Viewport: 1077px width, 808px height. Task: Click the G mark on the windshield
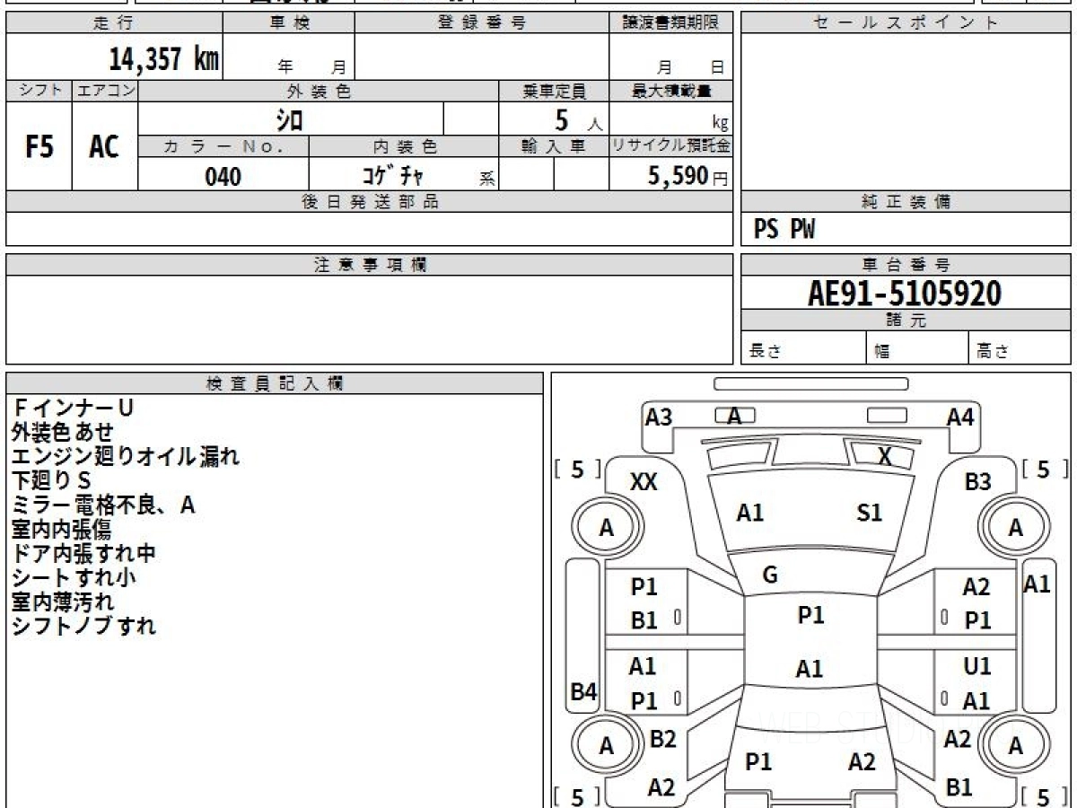(x=770, y=576)
